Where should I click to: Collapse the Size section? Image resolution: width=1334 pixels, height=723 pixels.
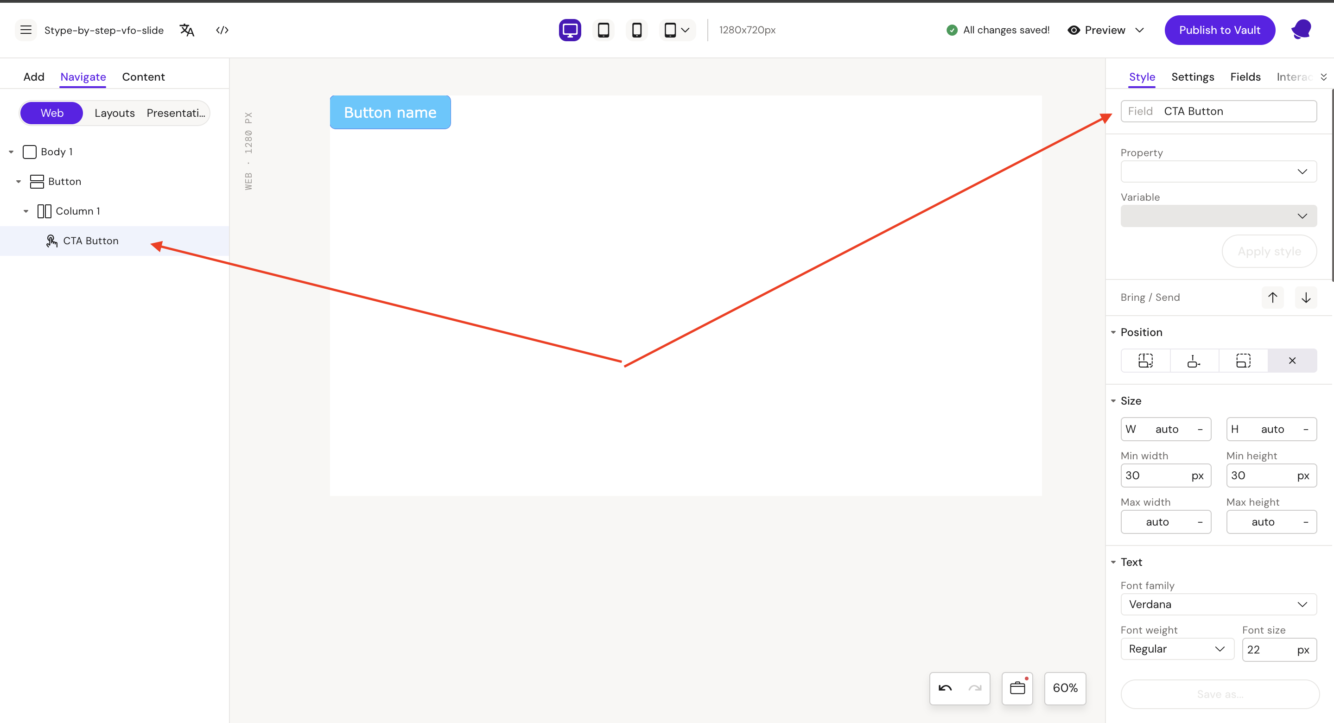point(1113,401)
